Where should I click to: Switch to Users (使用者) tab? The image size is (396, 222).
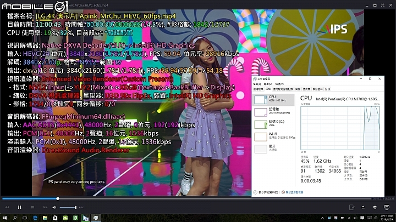(x=306, y=89)
